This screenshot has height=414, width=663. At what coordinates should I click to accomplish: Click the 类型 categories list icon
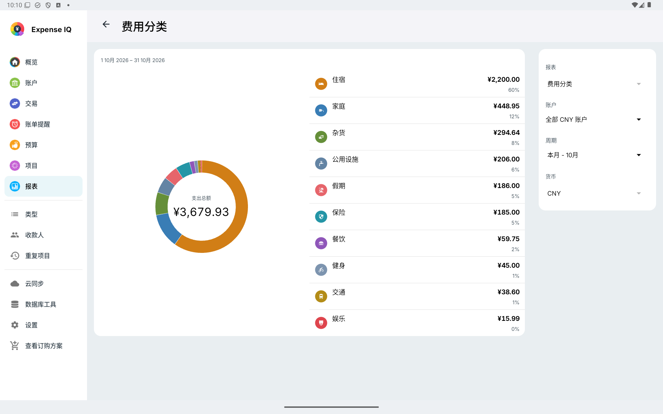pos(15,214)
